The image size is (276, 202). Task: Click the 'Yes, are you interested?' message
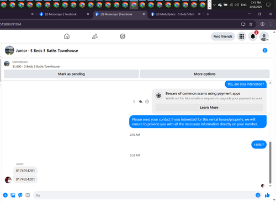click(x=246, y=84)
